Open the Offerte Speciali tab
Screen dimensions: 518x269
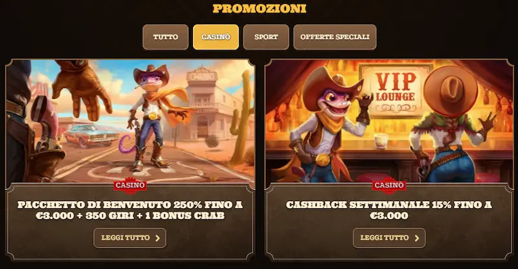(335, 37)
